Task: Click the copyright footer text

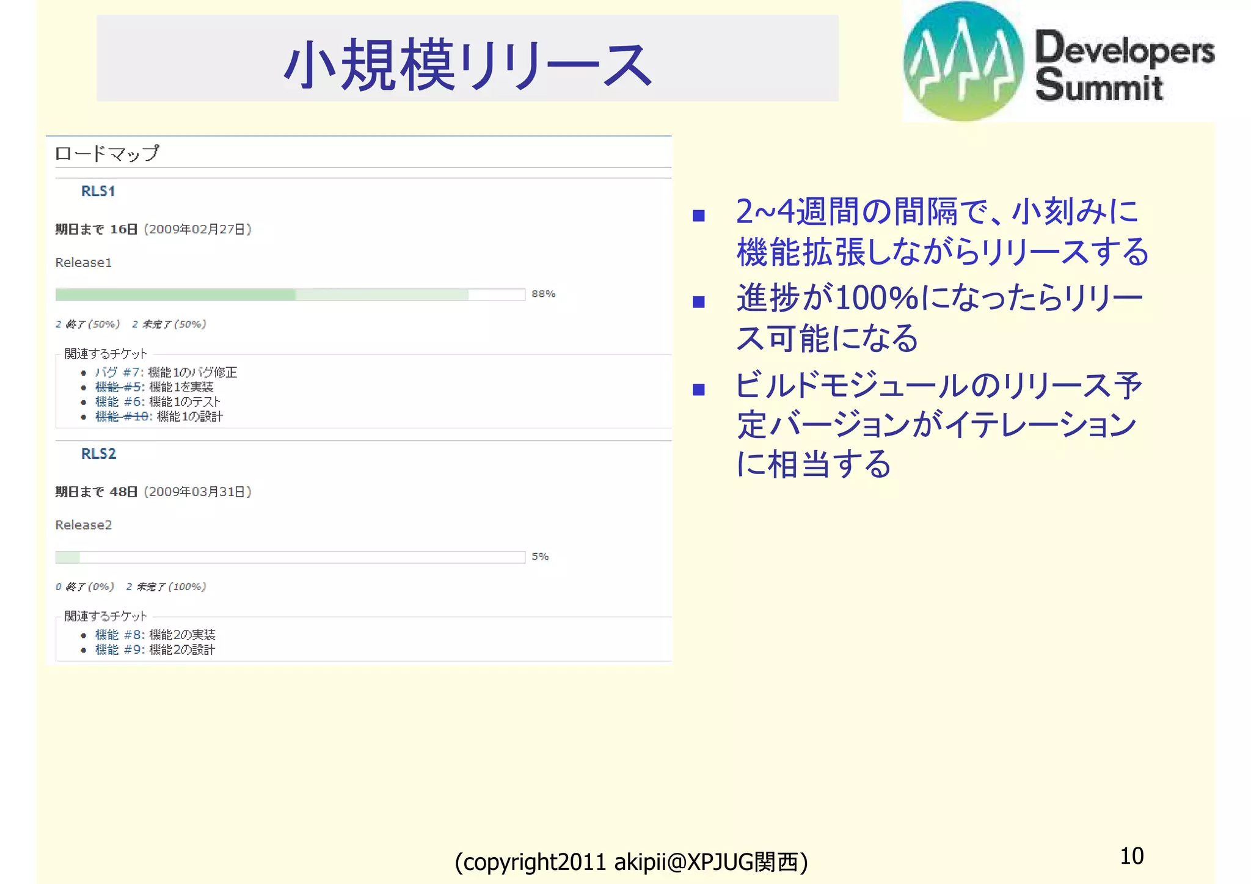Action: click(631, 862)
